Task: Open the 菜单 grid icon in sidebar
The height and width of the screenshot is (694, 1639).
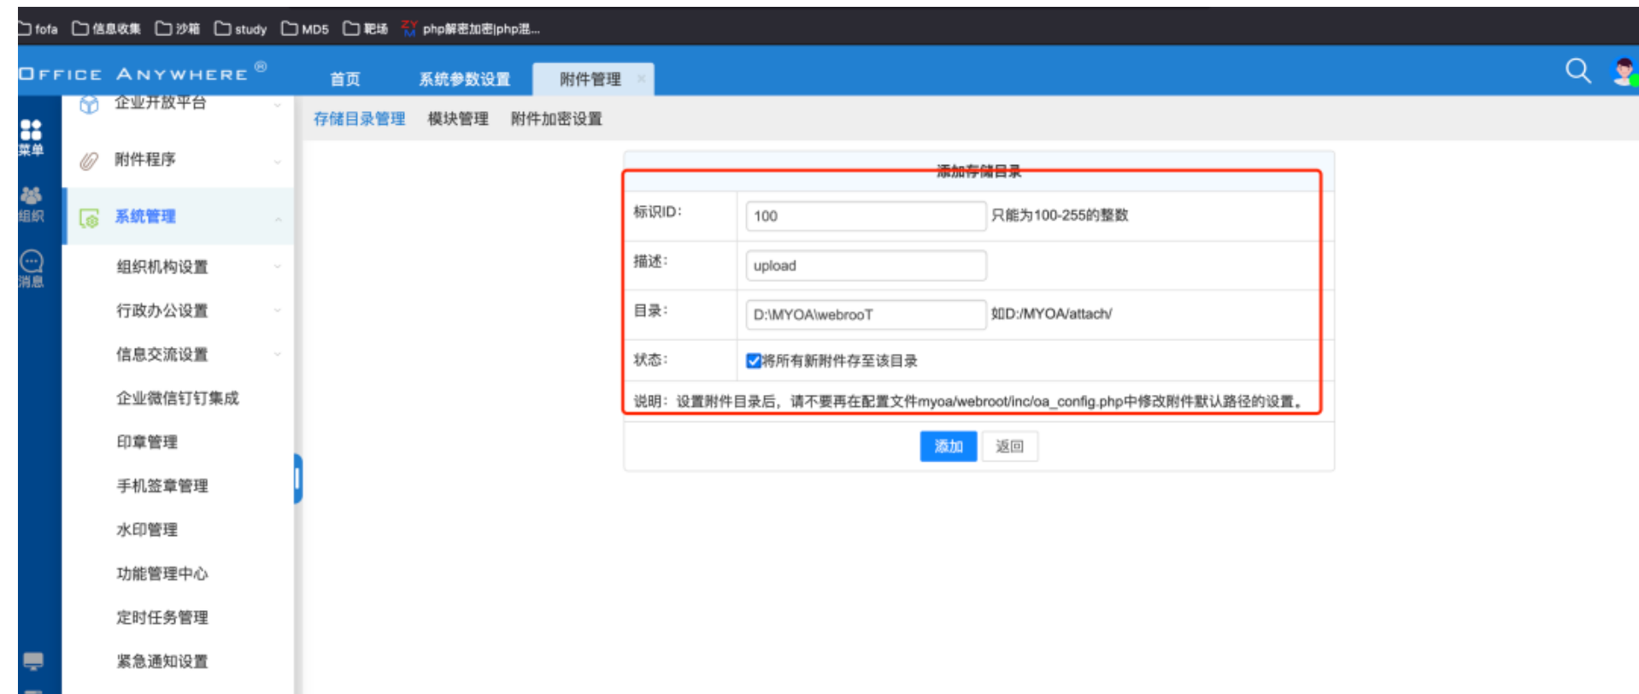Action: 32,131
